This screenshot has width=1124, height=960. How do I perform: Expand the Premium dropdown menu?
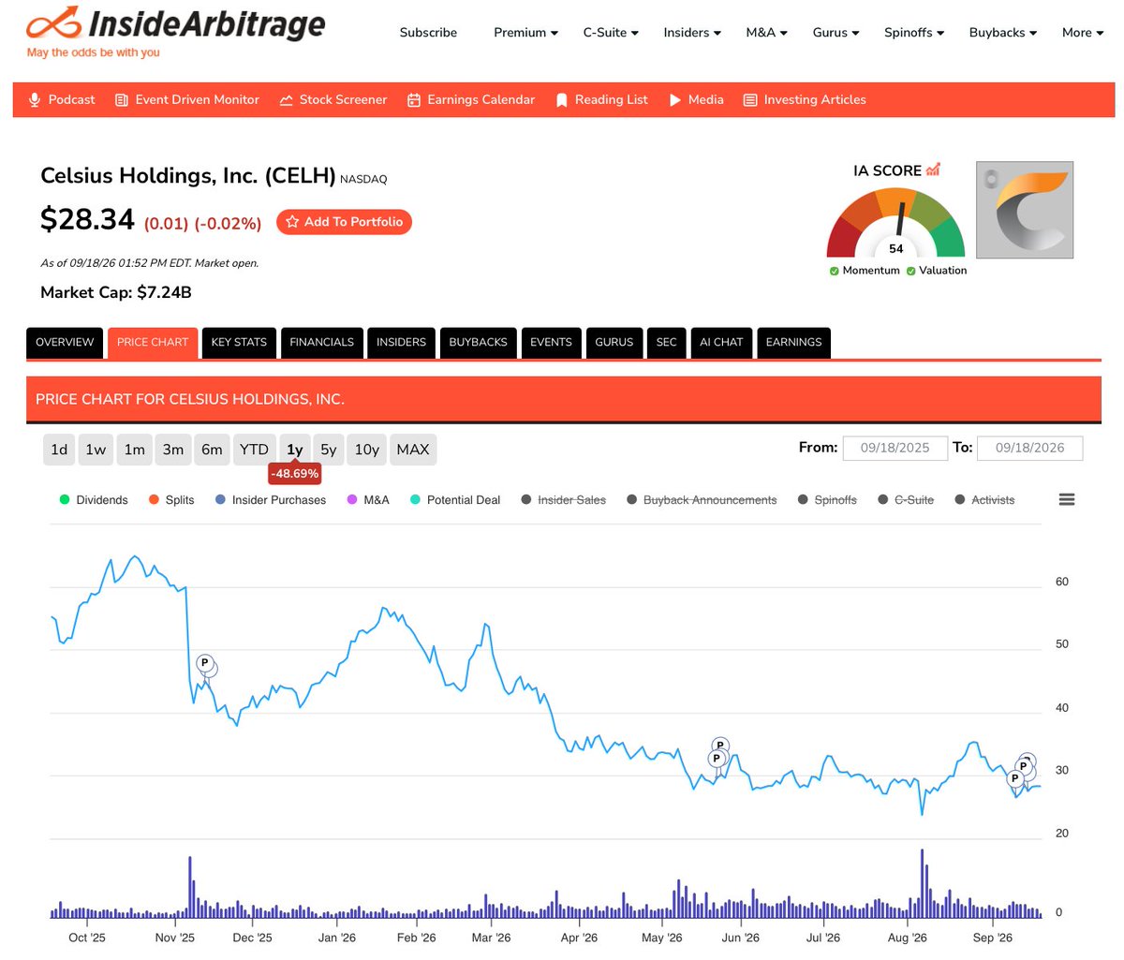[x=525, y=33]
